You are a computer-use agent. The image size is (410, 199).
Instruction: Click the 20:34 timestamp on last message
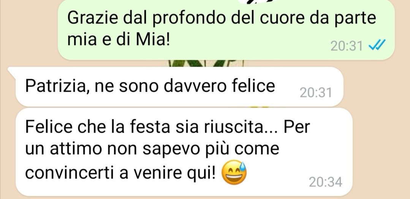tap(326, 182)
